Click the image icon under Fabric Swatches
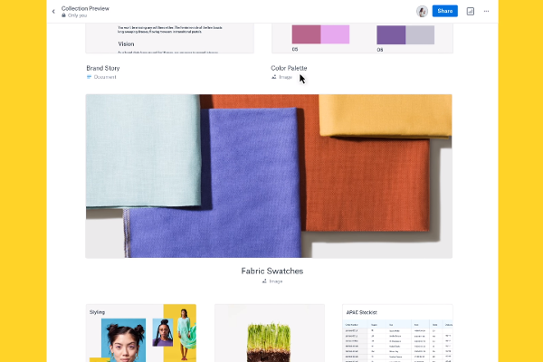Image resolution: width=543 pixels, height=362 pixels. tap(264, 281)
